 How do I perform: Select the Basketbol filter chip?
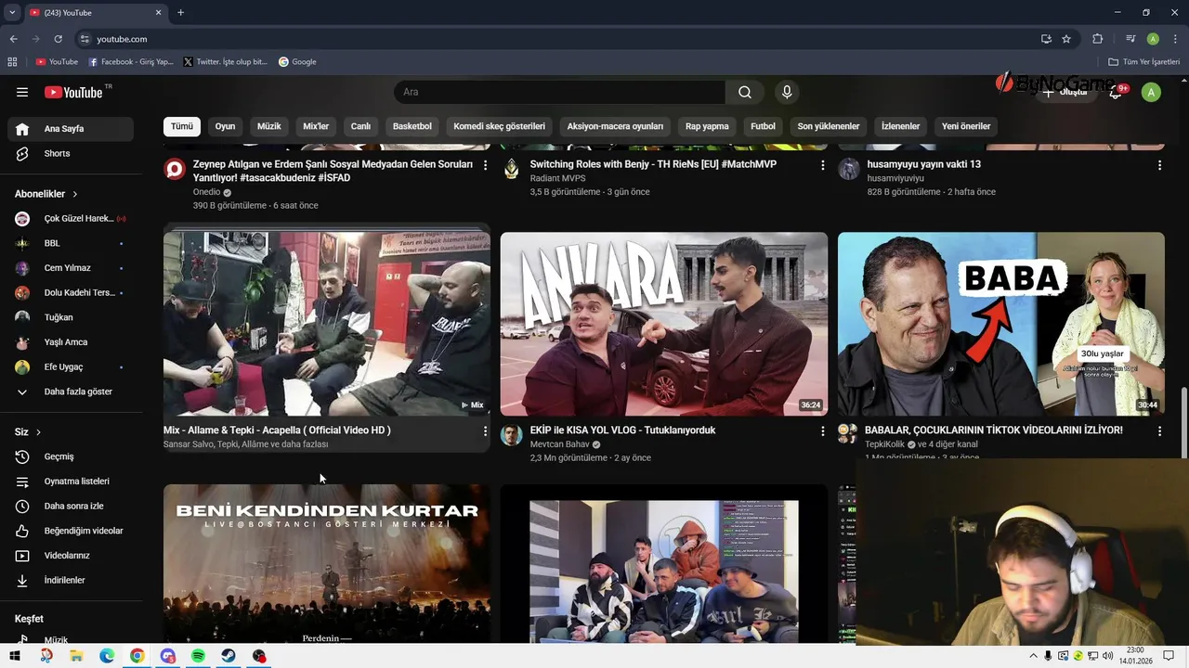click(x=412, y=126)
